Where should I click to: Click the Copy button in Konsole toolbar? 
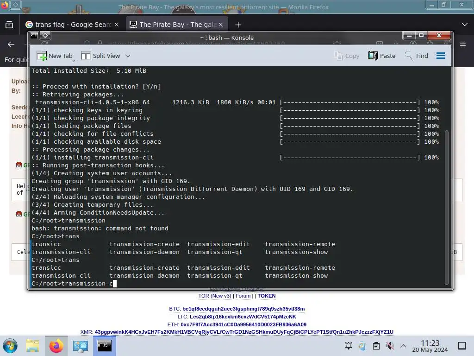[x=346, y=56]
